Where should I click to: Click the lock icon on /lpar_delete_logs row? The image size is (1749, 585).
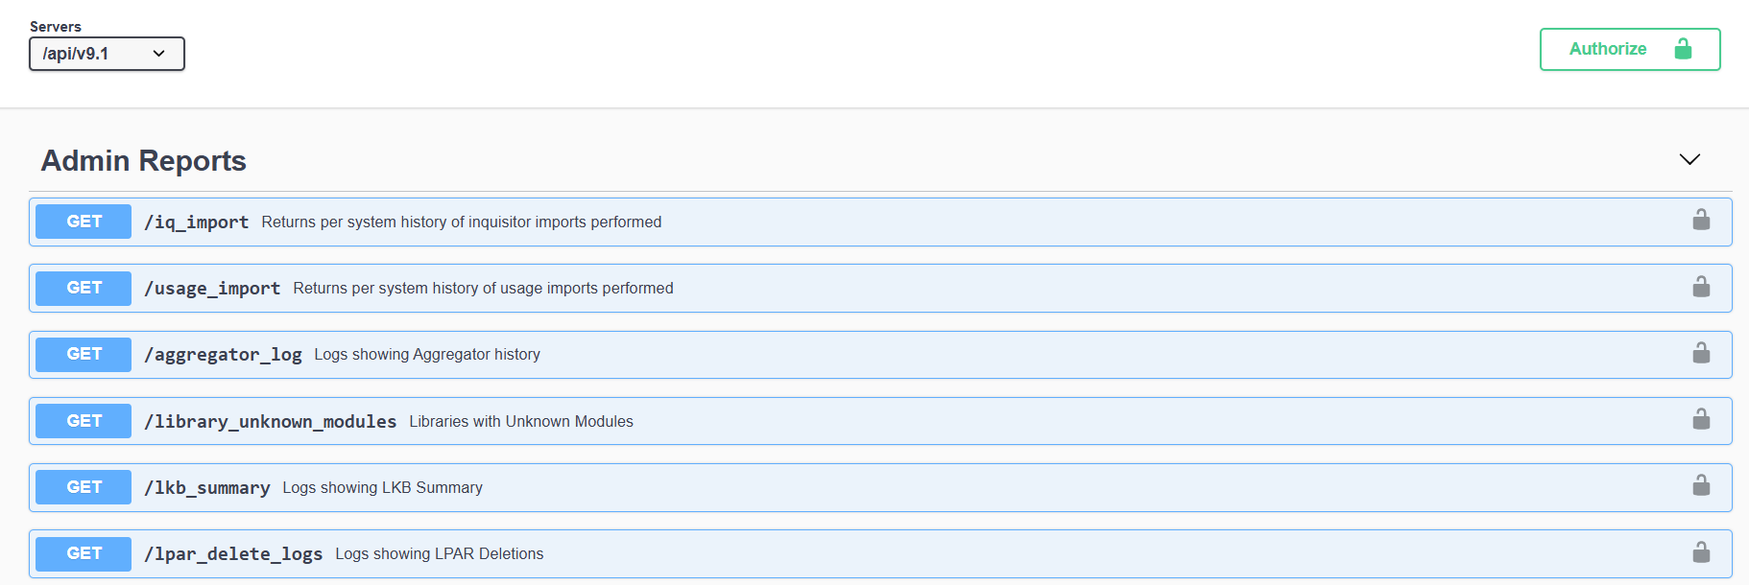tap(1701, 552)
